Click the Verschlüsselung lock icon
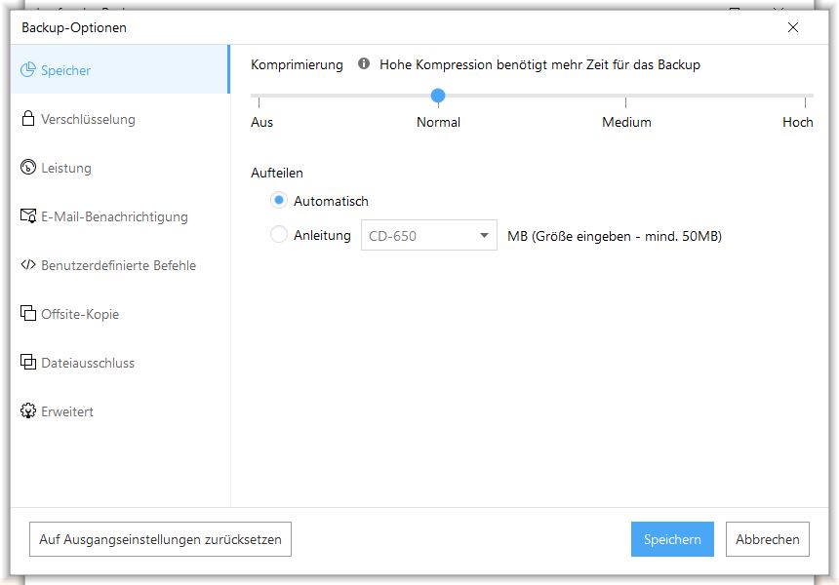839x585 pixels. (x=28, y=118)
